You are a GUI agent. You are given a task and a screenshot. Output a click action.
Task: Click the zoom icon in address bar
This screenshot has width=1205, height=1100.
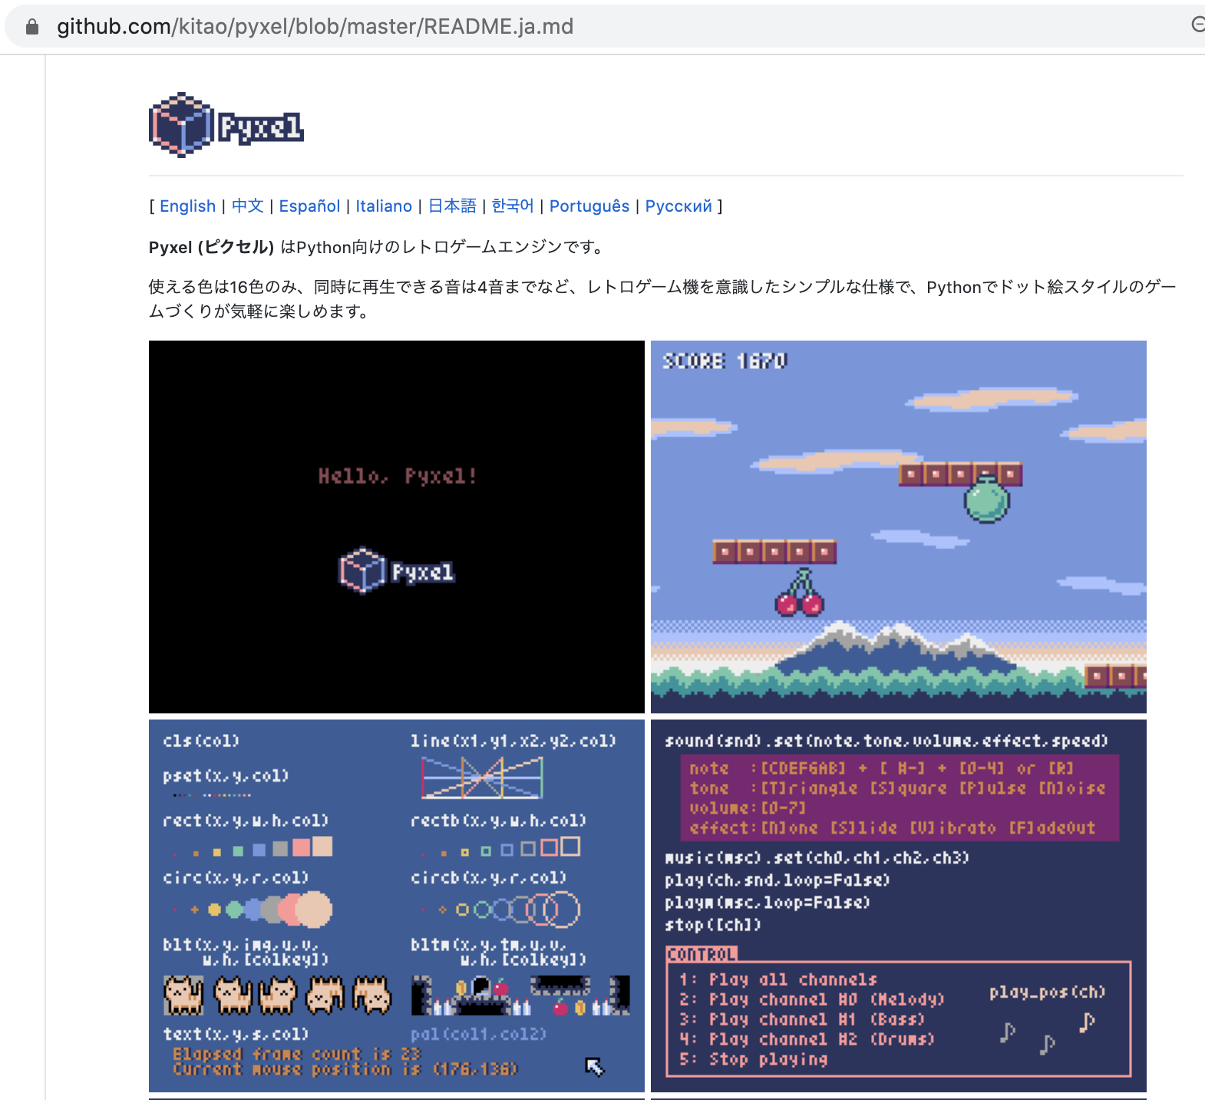[1197, 25]
